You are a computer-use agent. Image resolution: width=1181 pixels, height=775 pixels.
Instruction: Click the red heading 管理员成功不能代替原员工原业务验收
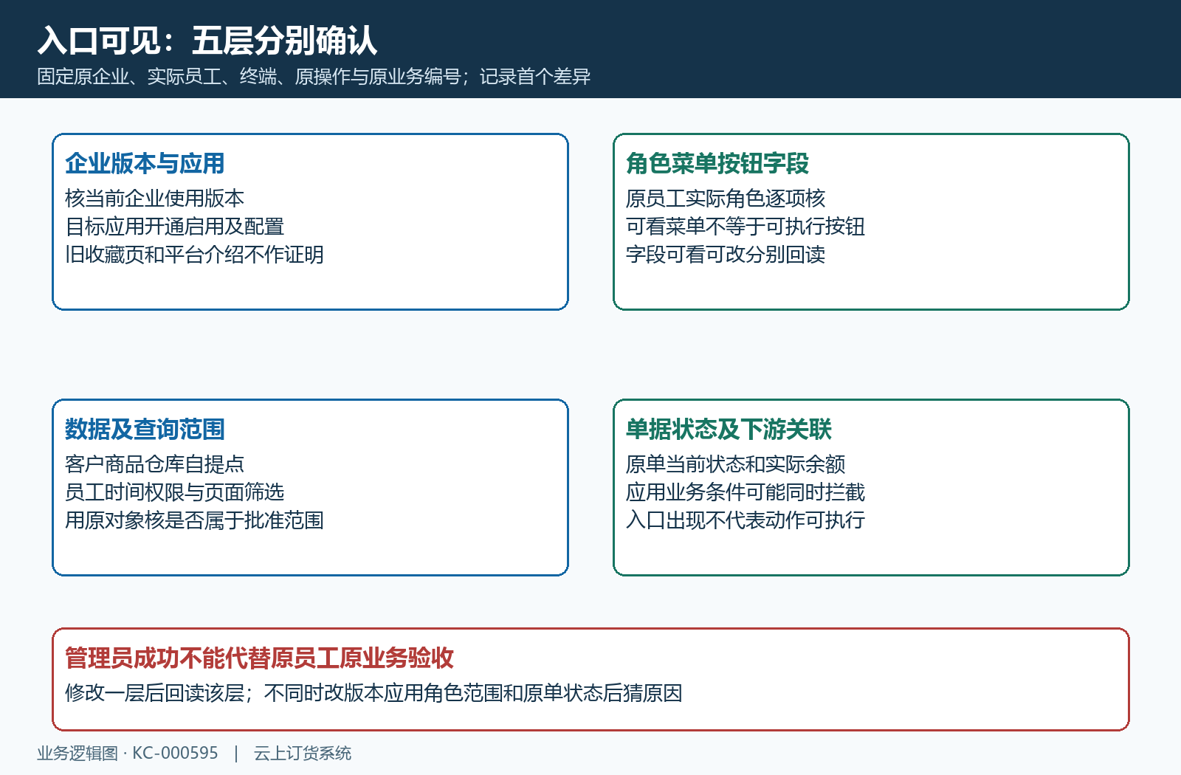coord(259,658)
